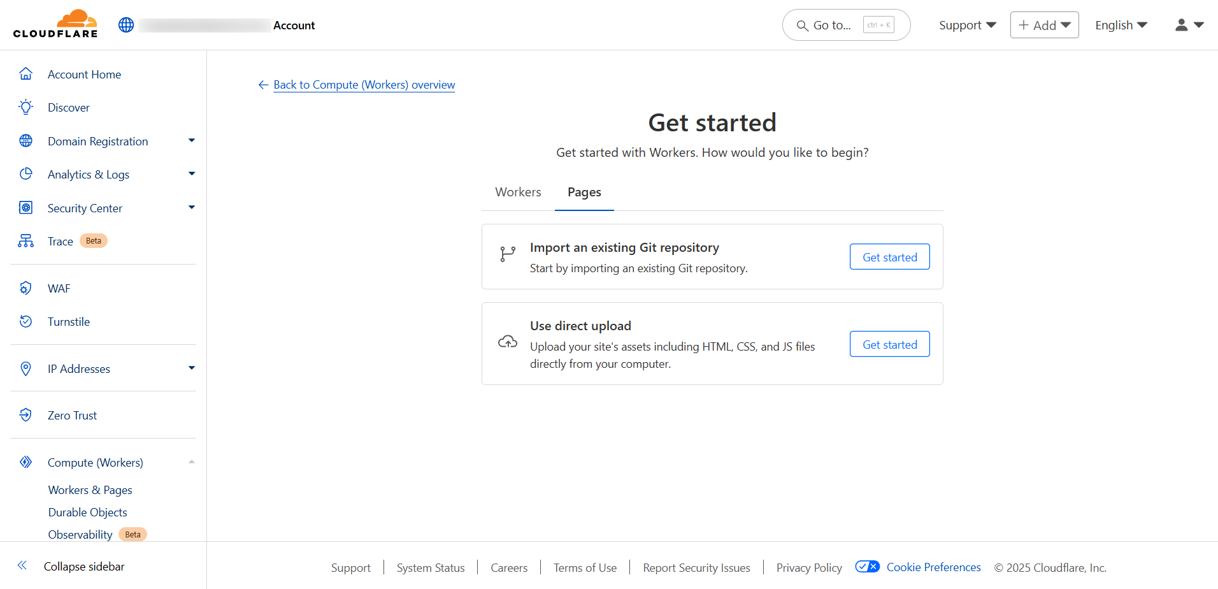This screenshot has width=1218, height=589.
Task: Click the Collapse sidebar double-chevron icon
Action: [x=22, y=565]
